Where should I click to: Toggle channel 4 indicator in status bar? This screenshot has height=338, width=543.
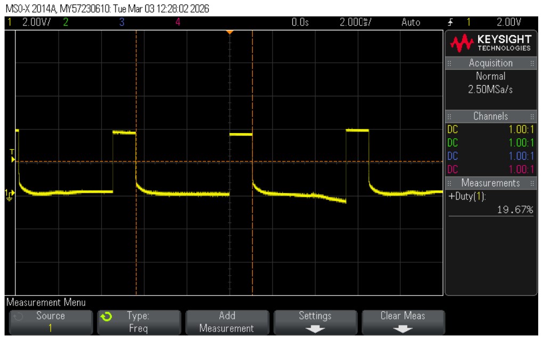tap(178, 22)
